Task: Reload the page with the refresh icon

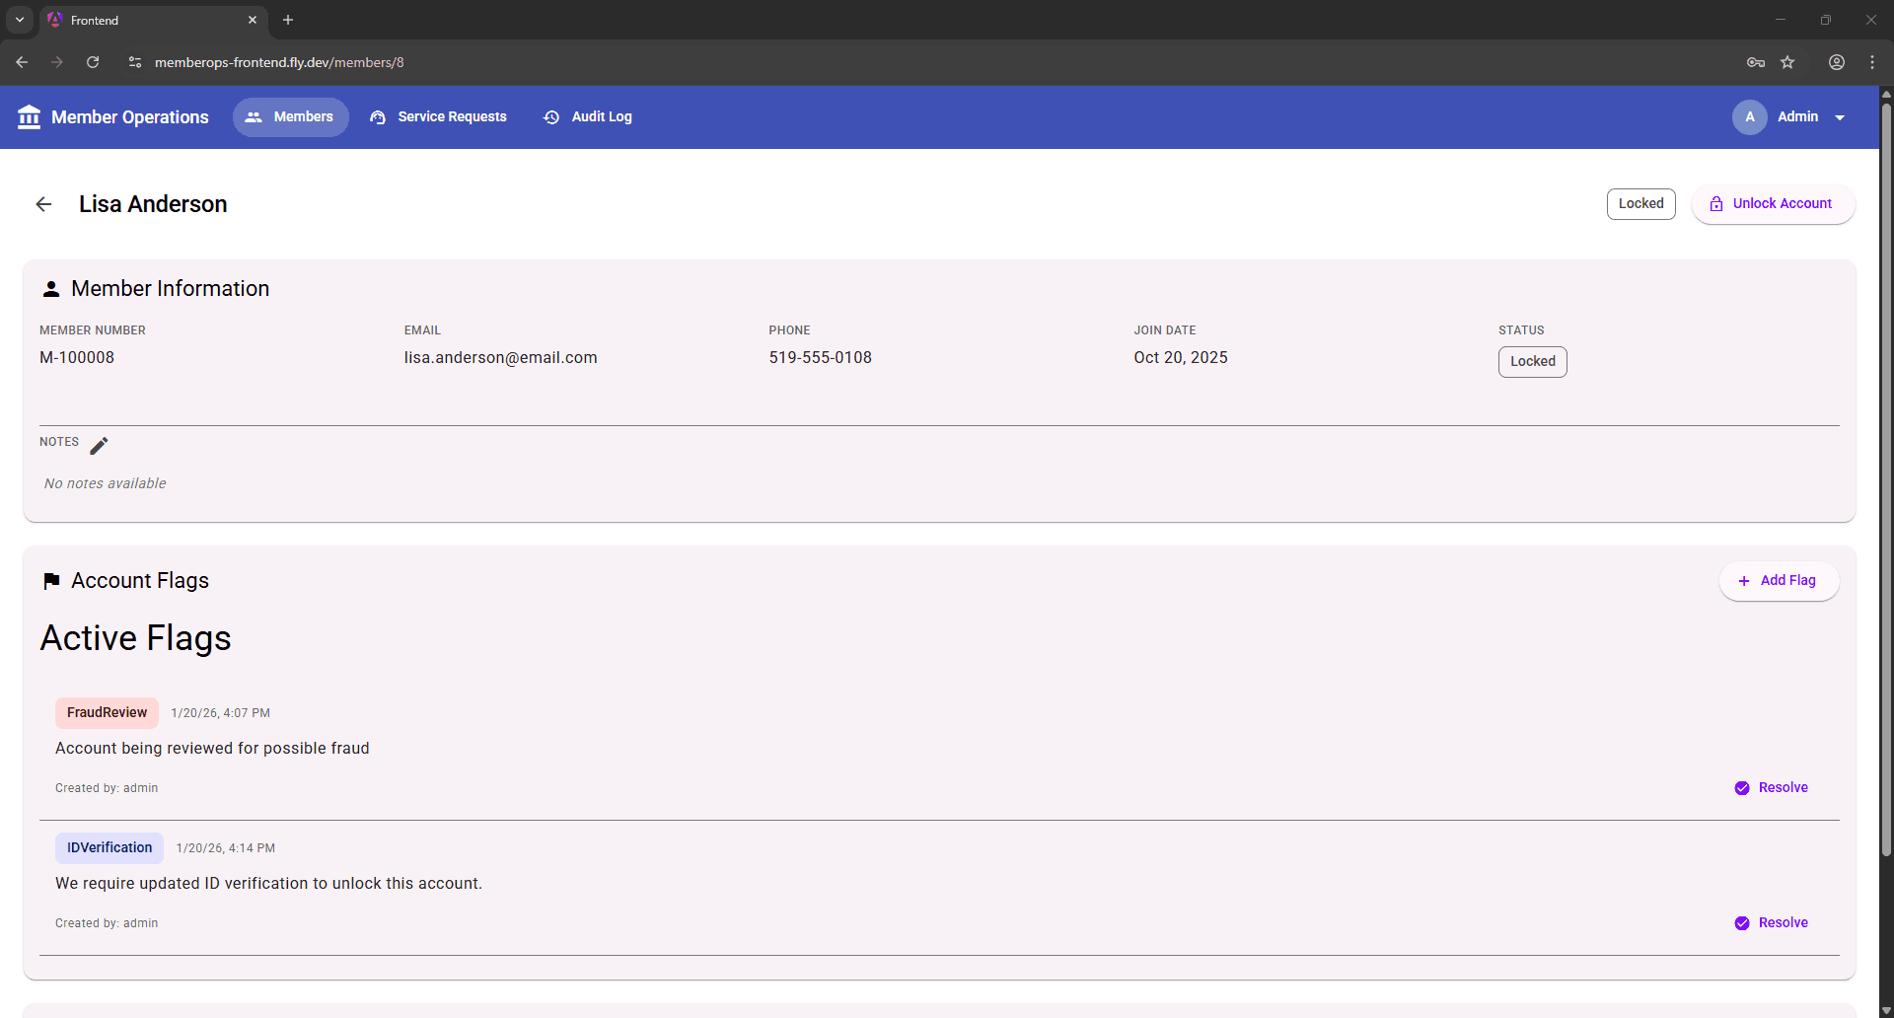Action: [x=92, y=61]
